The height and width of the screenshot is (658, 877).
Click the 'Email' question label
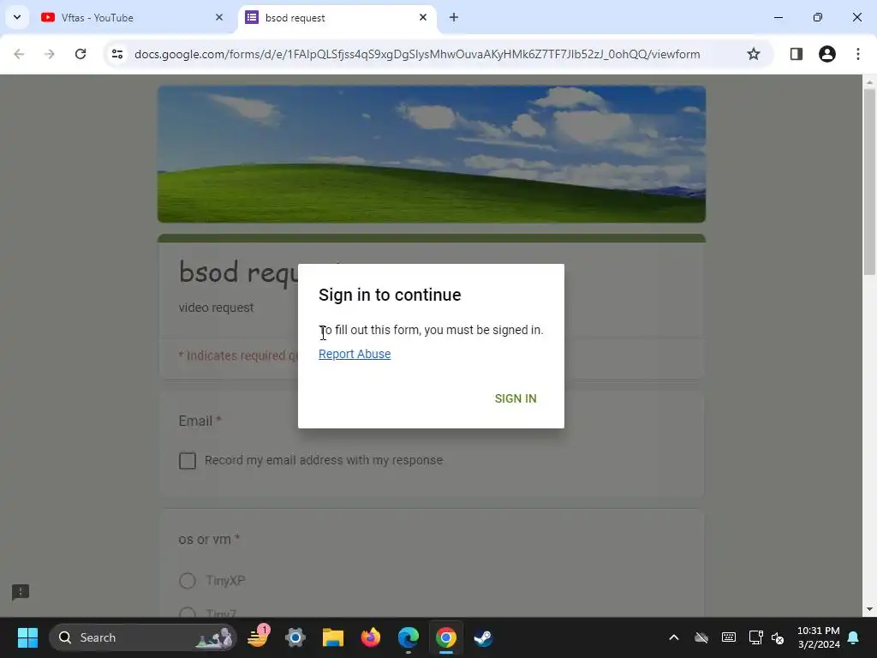(195, 422)
